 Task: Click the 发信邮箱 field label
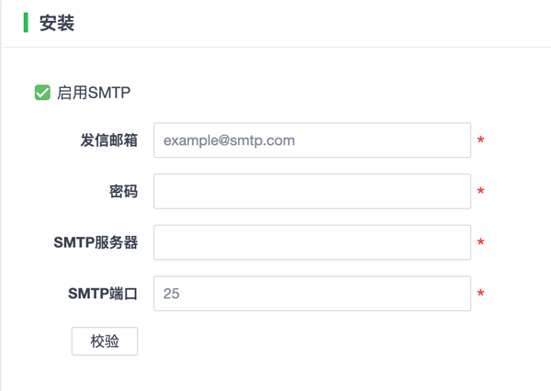pyautogui.click(x=108, y=140)
